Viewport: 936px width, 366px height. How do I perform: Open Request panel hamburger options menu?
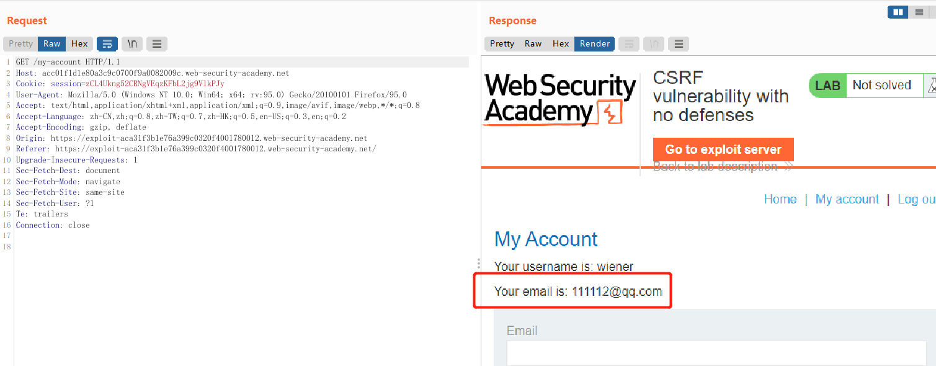tap(157, 44)
